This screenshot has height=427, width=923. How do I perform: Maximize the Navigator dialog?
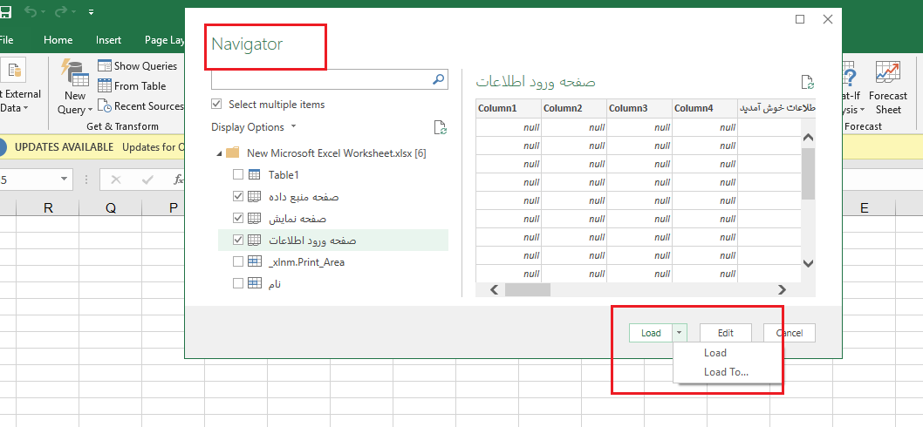[799, 19]
